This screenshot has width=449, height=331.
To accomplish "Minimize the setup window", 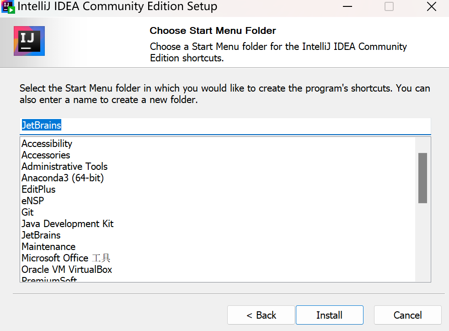I will (x=347, y=6).
